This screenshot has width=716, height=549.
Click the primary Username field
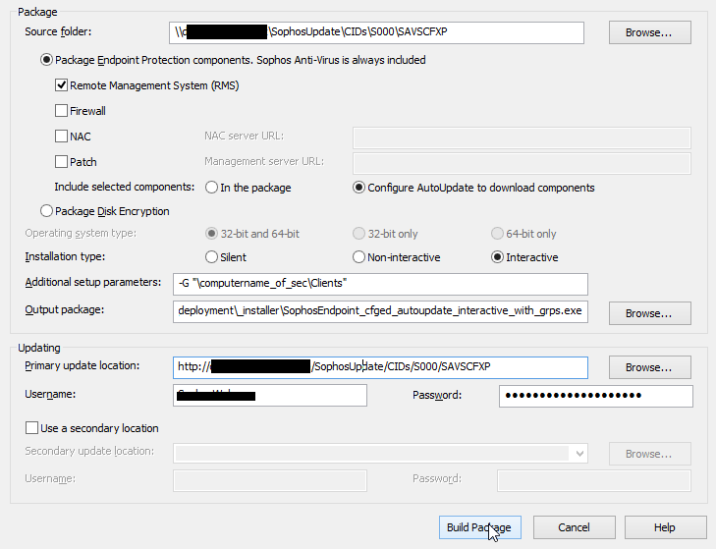pyautogui.click(x=270, y=395)
